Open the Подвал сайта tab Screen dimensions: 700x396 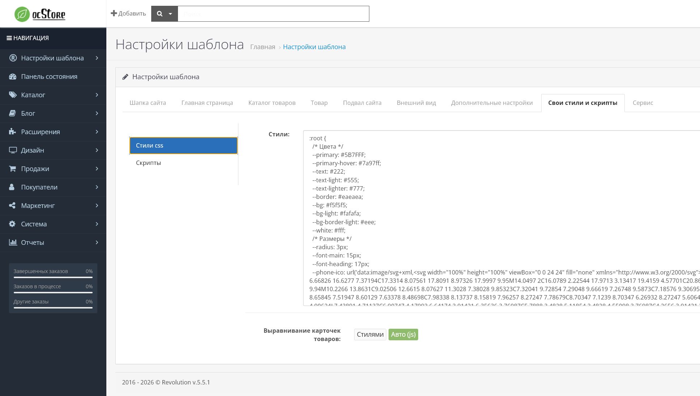click(x=362, y=103)
